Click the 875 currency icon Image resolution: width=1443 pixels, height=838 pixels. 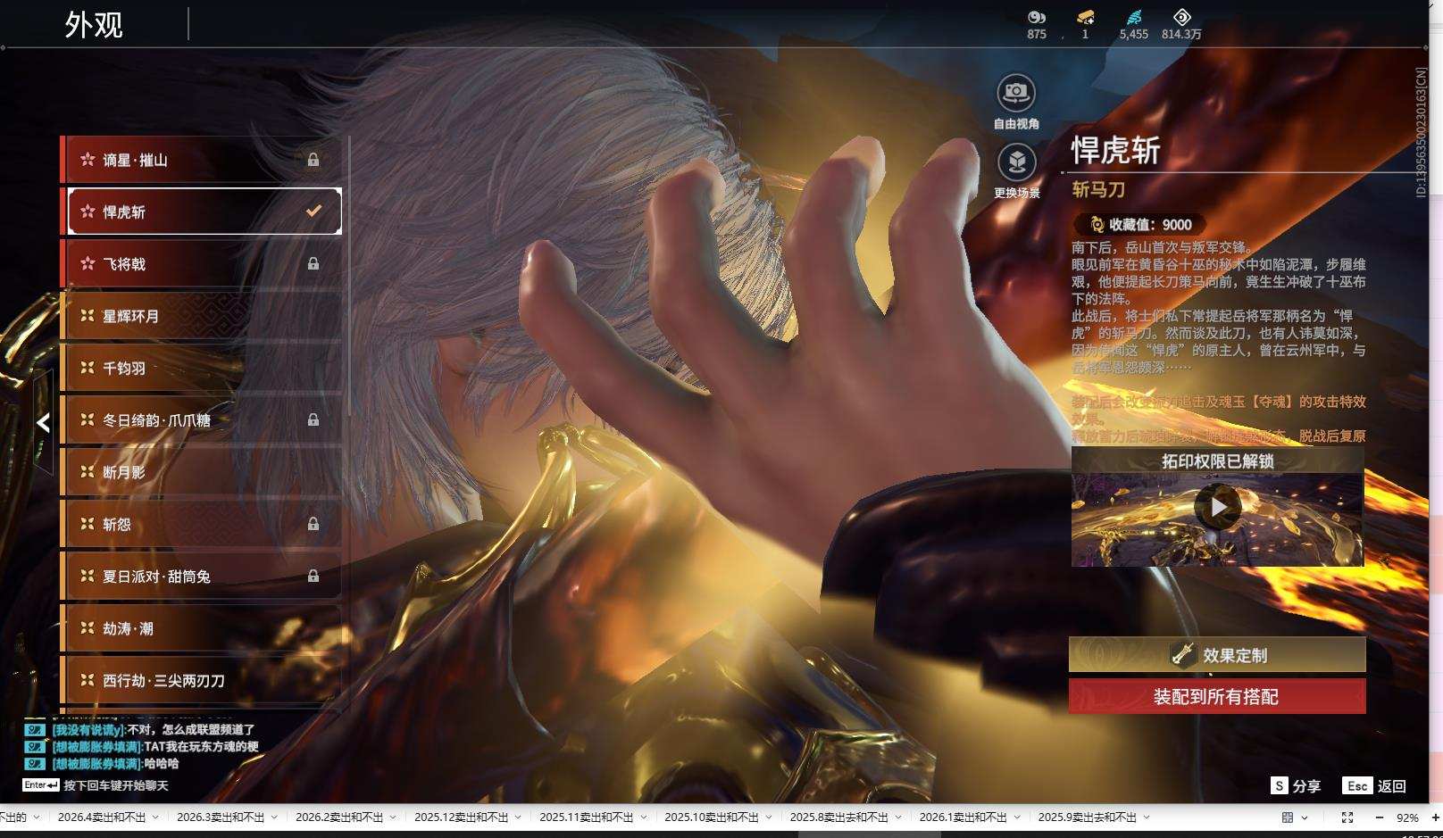pyautogui.click(x=1036, y=17)
